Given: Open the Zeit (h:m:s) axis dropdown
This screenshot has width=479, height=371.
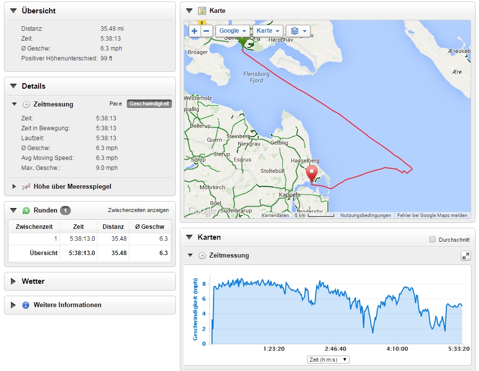Looking at the screenshot, I should 328,360.
